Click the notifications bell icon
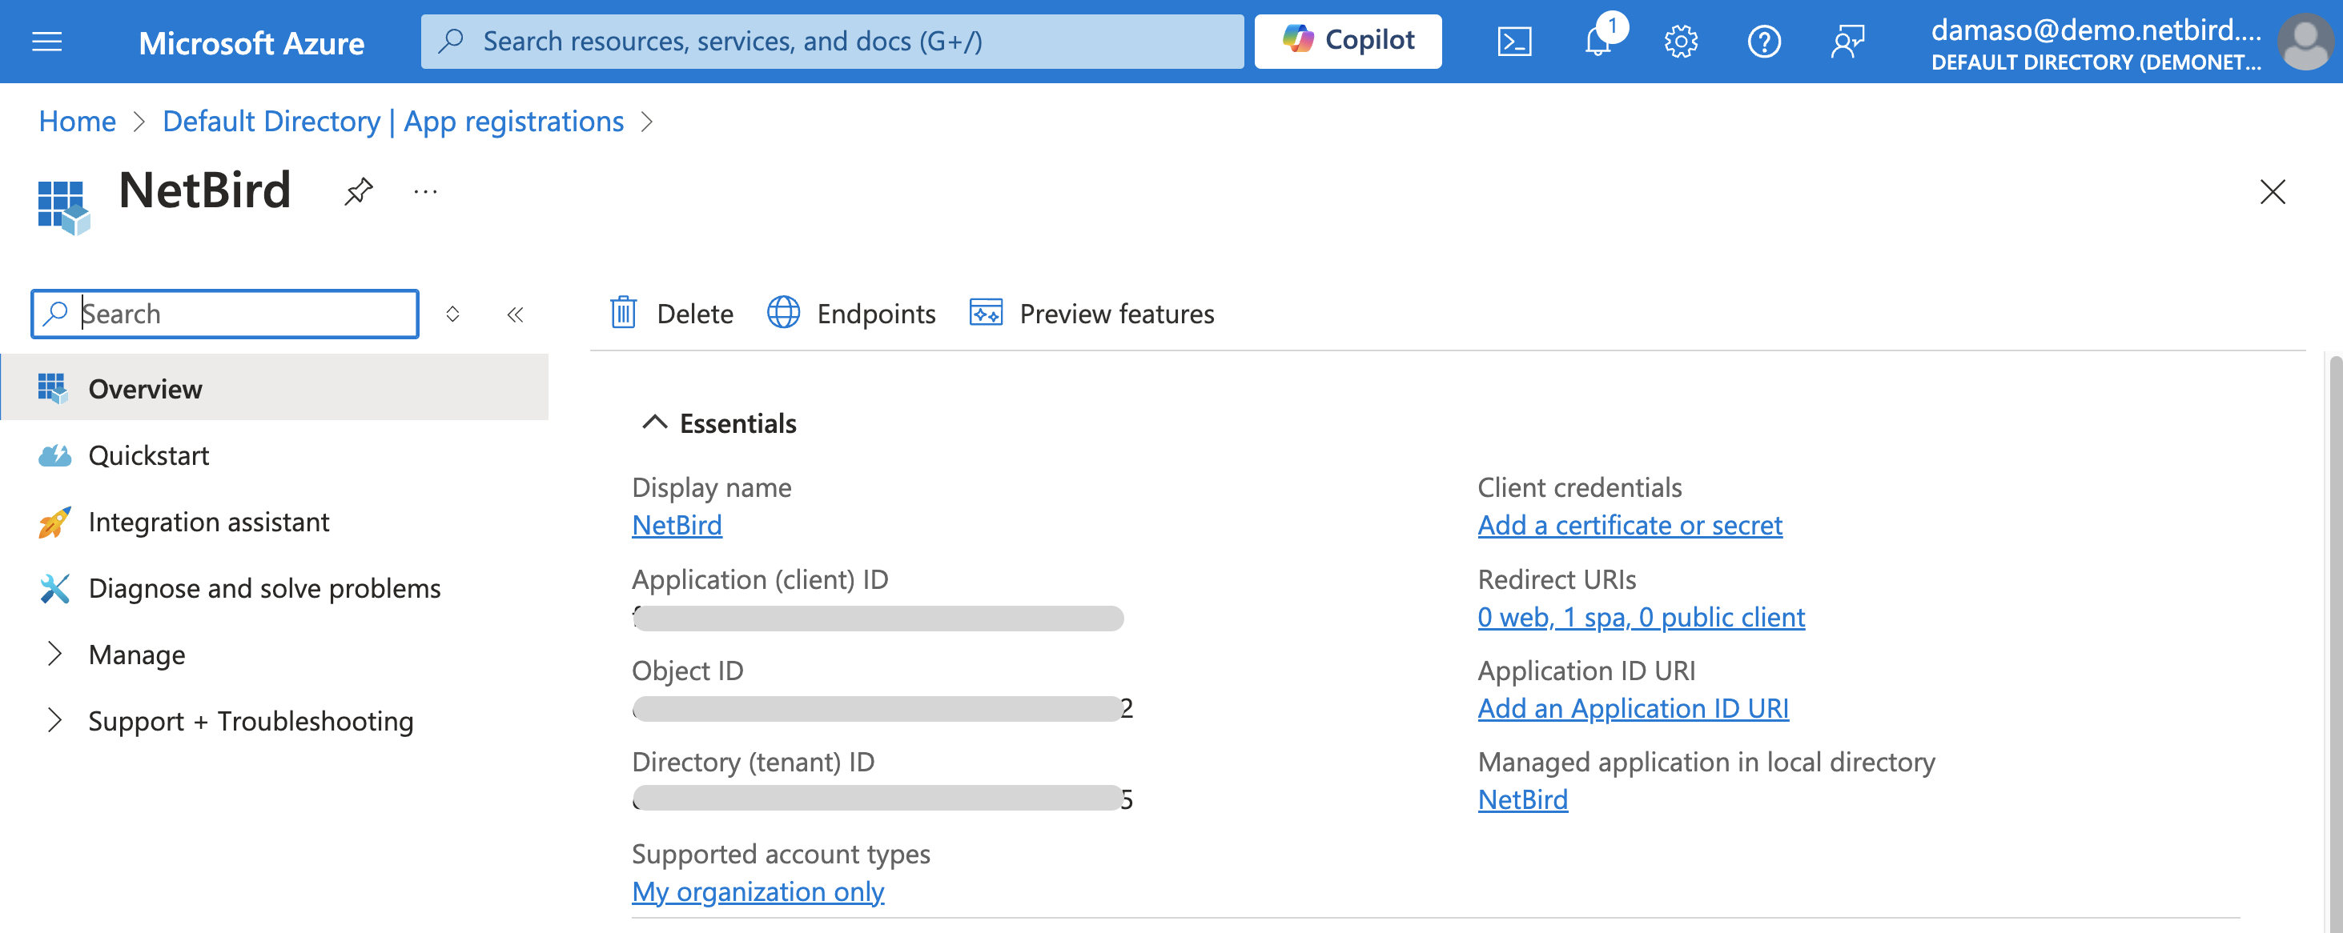 coord(1597,39)
